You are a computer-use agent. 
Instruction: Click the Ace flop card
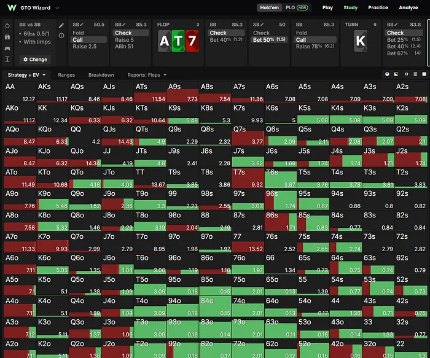pos(164,41)
